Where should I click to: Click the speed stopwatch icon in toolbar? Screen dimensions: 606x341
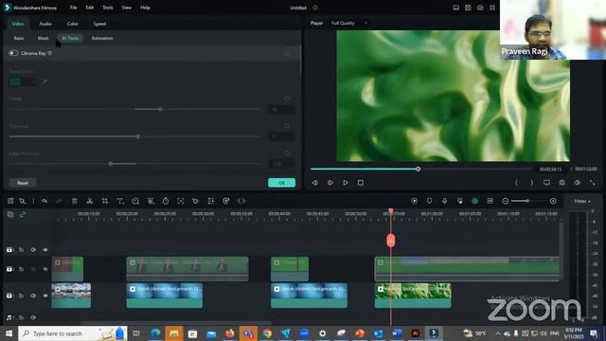(166, 201)
